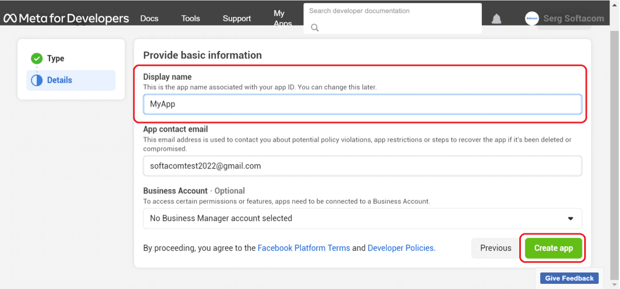This screenshot has width=620, height=289.
Task: Click the Provide basic information heading
Action: (202, 55)
